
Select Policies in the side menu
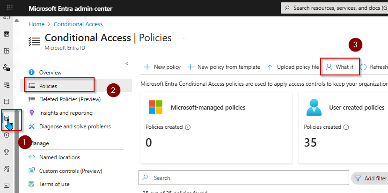click(48, 86)
